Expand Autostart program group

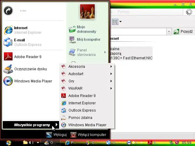[x=87, y=74]
